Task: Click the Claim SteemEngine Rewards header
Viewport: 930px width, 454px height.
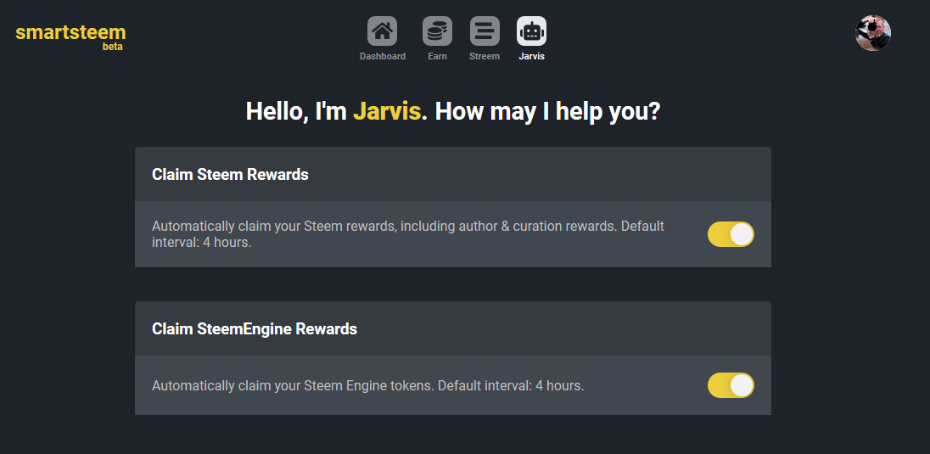Action: (x=255, y=329)
